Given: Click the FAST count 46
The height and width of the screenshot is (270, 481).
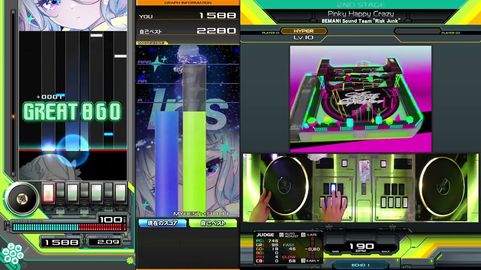Looking at the screenshot, I should click(x=292, y=249).
